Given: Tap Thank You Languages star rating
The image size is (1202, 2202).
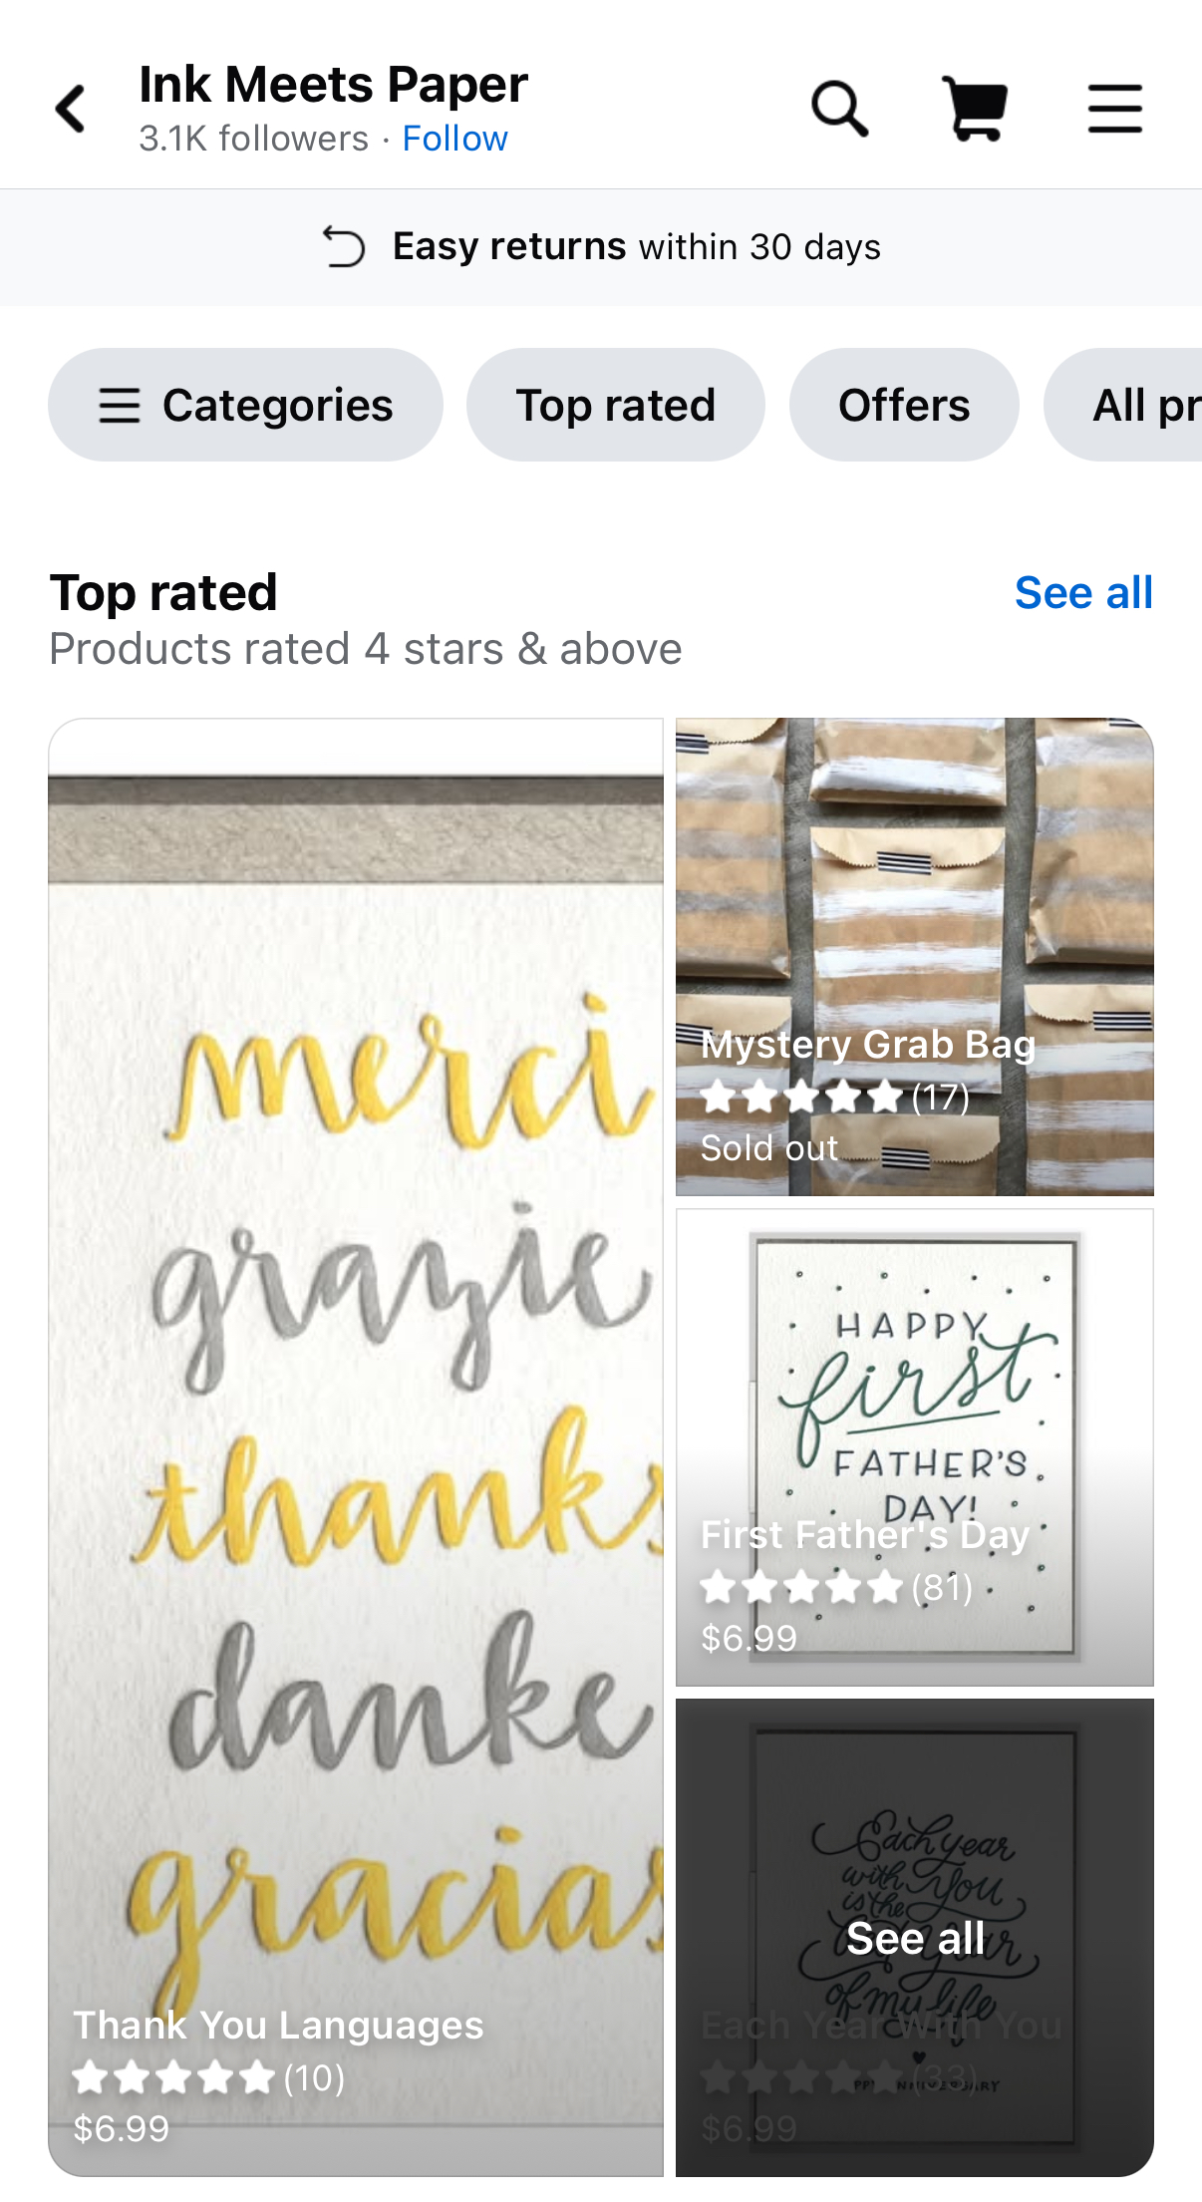Looking at the screenshot, I should click(208, 2078).
